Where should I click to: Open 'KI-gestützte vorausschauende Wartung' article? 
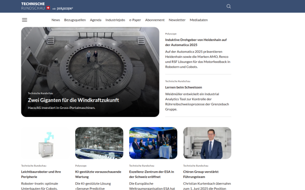(x=98, y=174)
